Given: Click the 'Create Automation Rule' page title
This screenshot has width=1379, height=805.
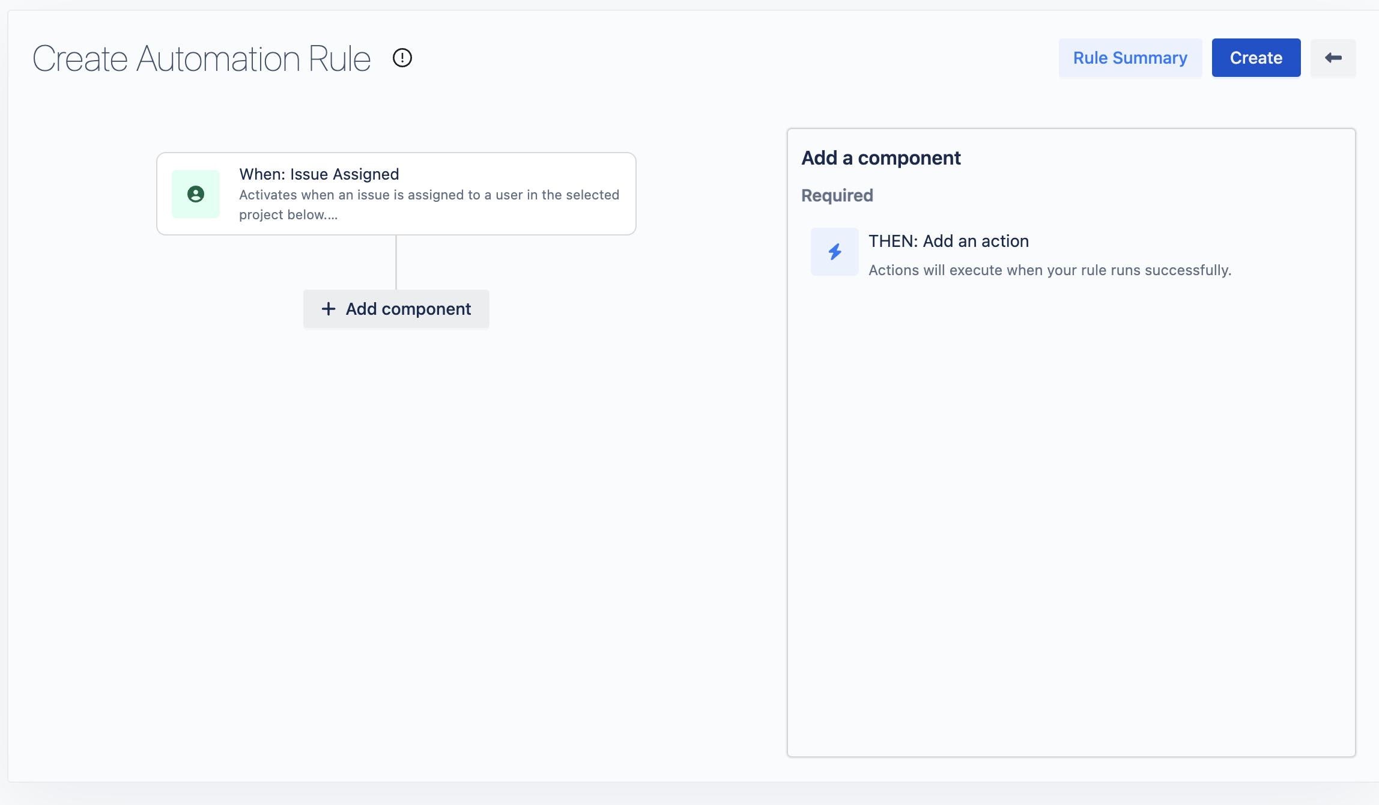Looking at the screenshot, I should coord(202,59).
